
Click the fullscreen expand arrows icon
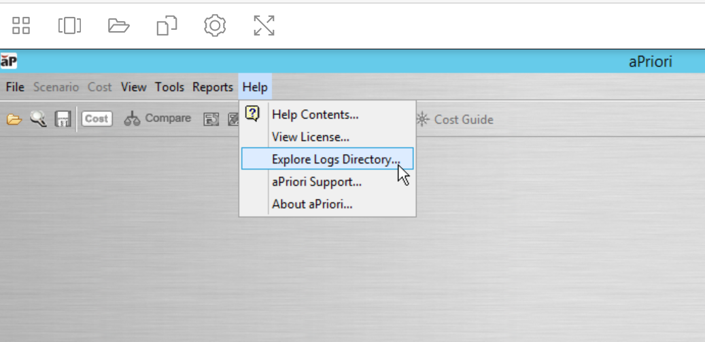pyautogui.click(x=264, y=25)
